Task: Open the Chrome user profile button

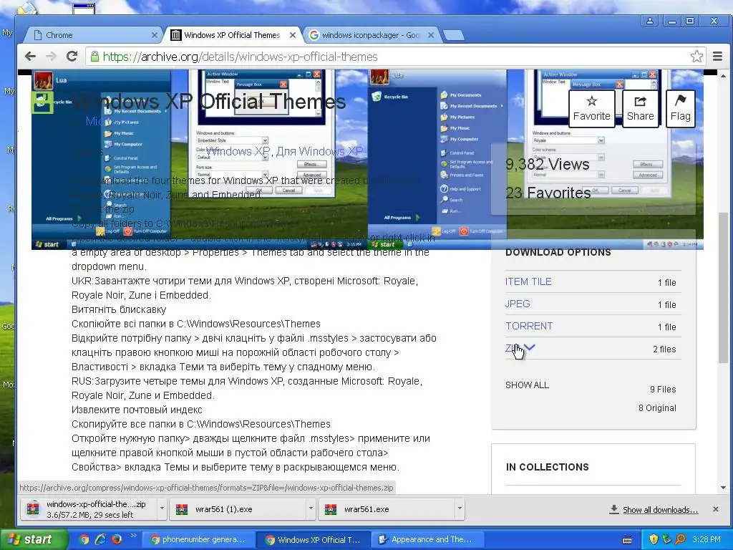Action: coord(650,21)
